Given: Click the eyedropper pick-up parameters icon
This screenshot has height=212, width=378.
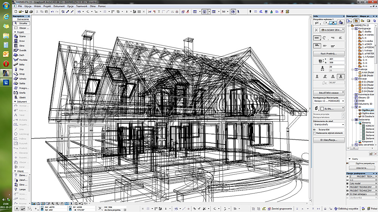Looking at the screenshot, I should tap(68, 12).
